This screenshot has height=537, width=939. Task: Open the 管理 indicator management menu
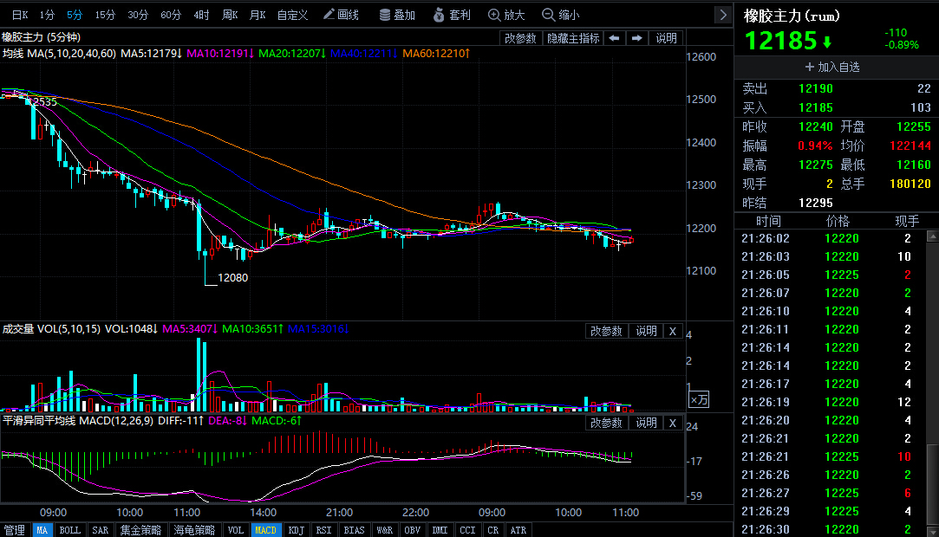[15, 530]
